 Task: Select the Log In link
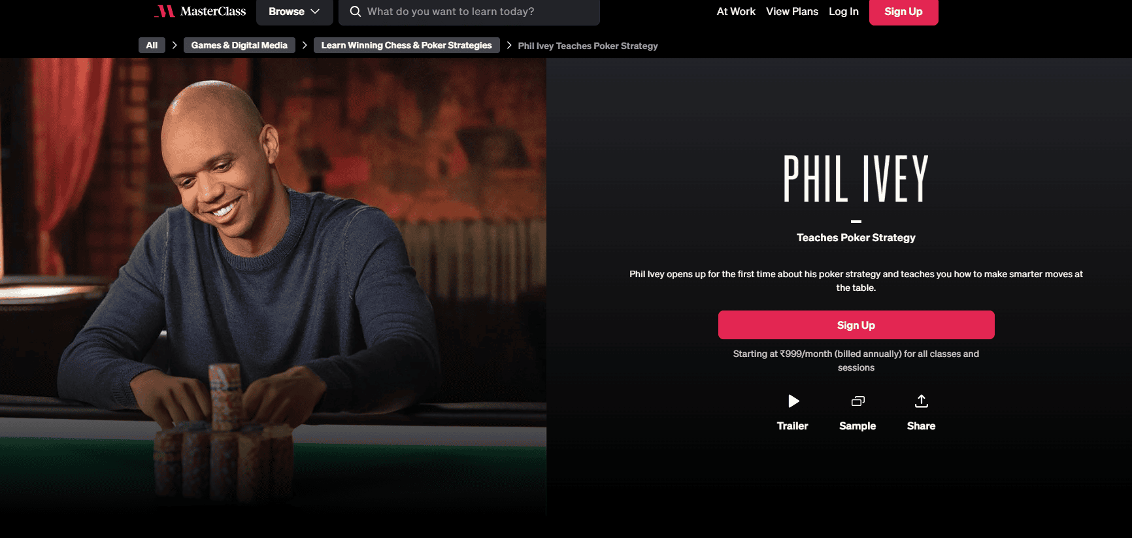pos(844,11)
